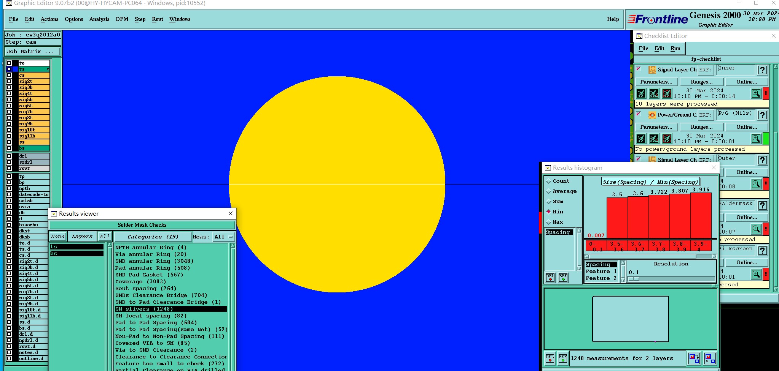Open help for Silkscreen check
This screenshot has height=371, width=779.
coord(762,251)
